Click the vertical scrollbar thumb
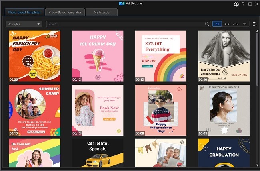Image resolution: width=260 pixels, height=171 pixels. [257, 59]
